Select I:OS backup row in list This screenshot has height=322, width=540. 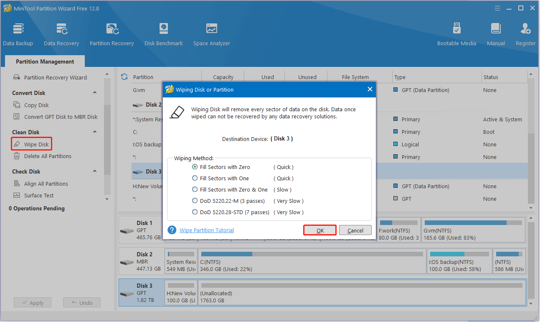329,144
